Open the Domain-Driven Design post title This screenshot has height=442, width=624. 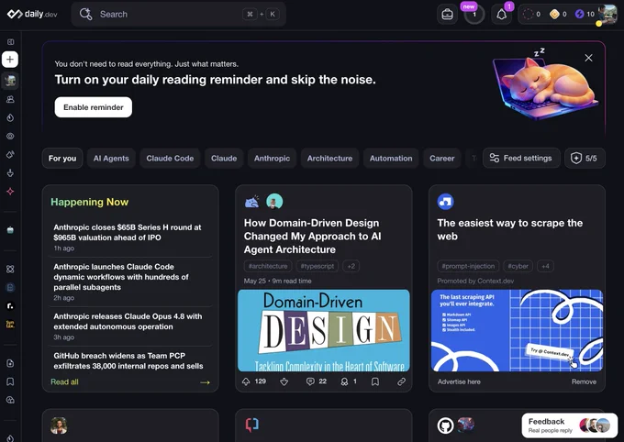tap(312, 237)
